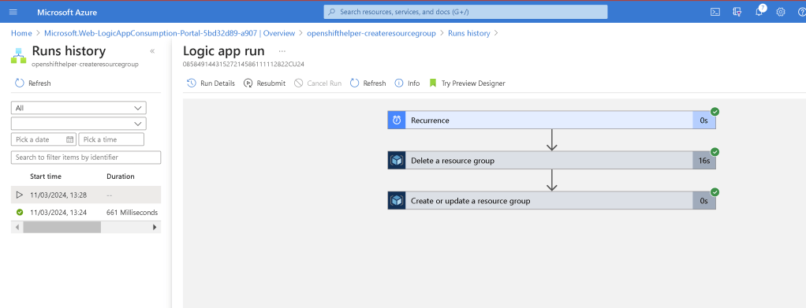Click the runs list horizontal scrollbar thumb

pyautogui.click(x=62, y=227)
